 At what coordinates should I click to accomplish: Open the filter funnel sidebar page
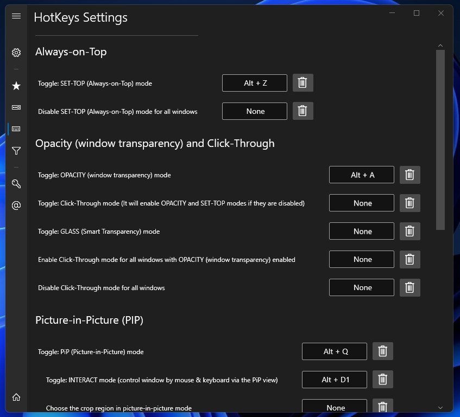pyautogui.click(x=16, y=151)
